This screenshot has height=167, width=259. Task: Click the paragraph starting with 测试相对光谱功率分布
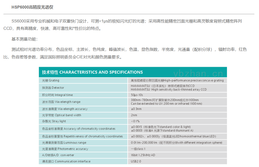126,53
